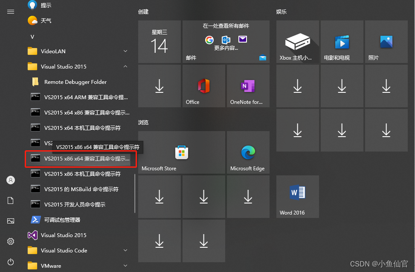415x272 pixels.
Task: Launch VS2015 的 MSBuild 命令提示符
Action: click(79, 189)
